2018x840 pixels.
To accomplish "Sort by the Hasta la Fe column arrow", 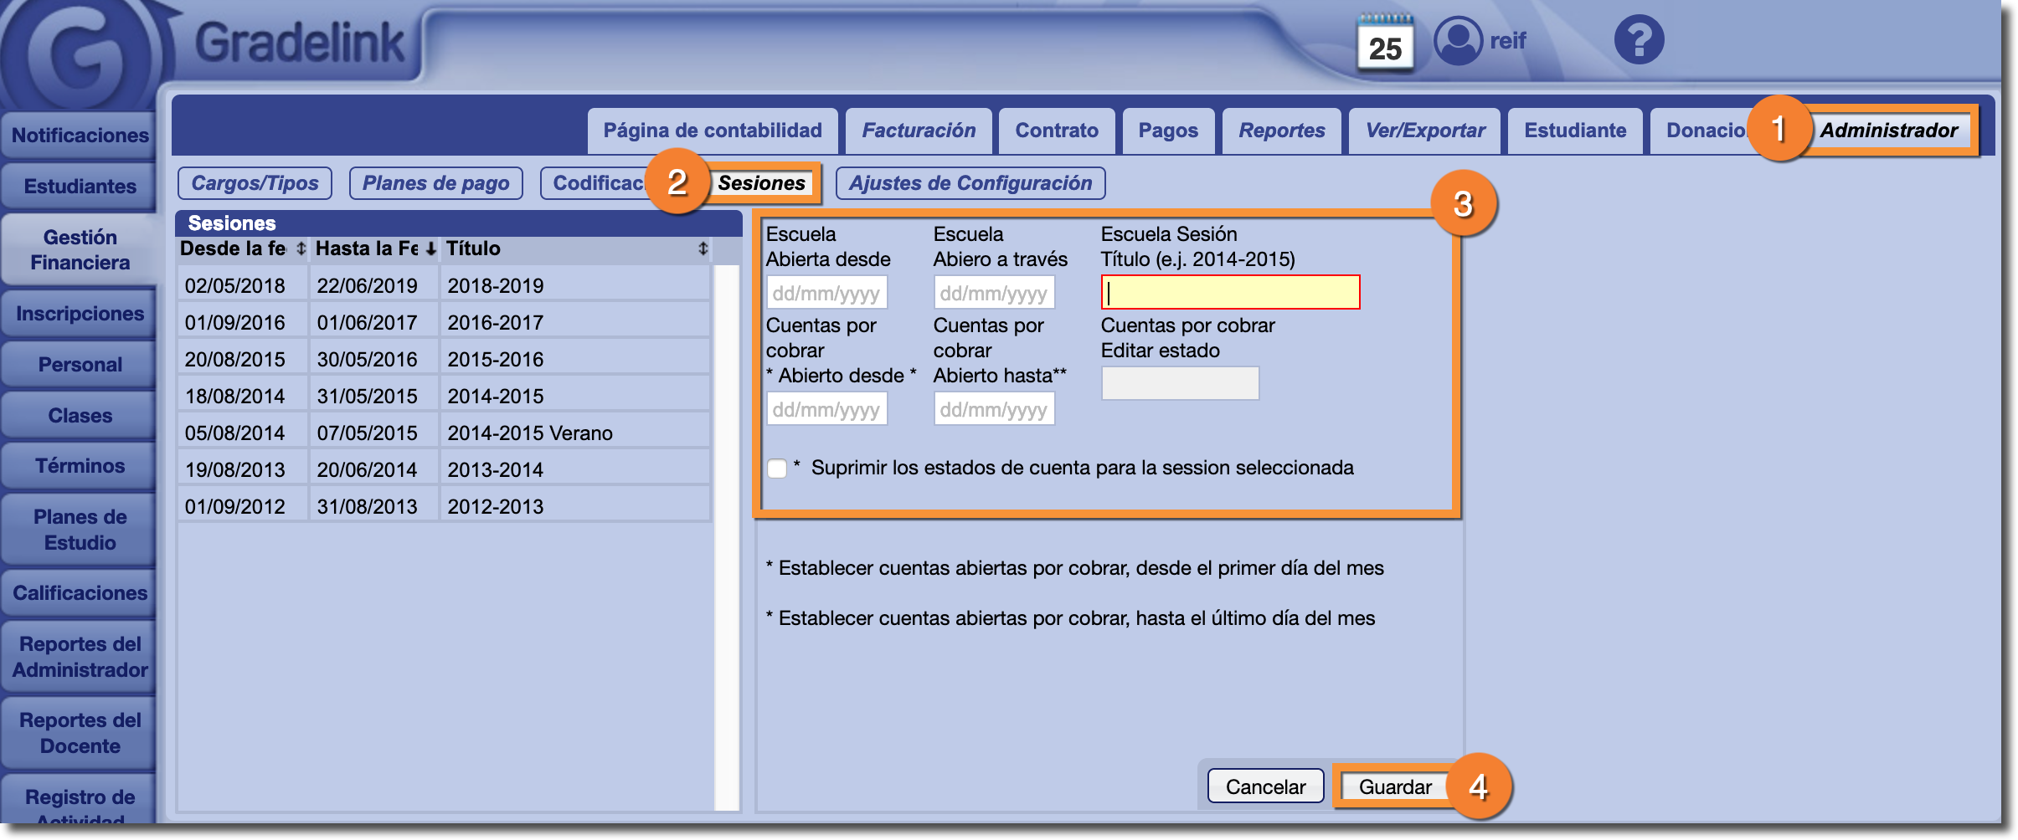I will click(x=430, y=248).
